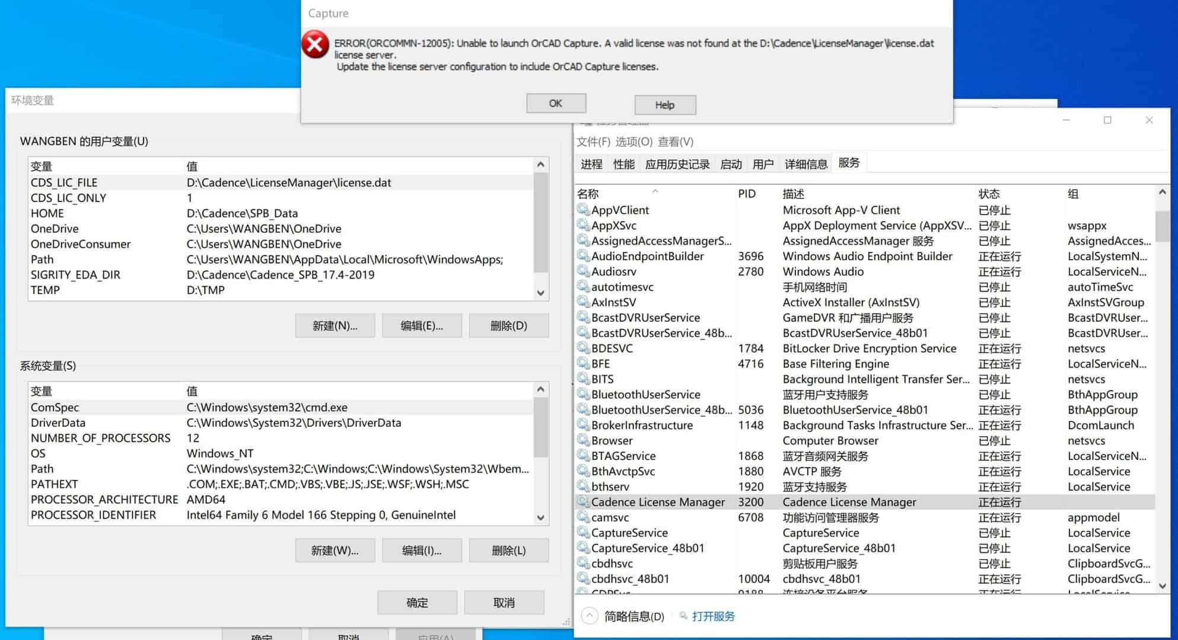
Task: Switch to the 进程 tab
Action: click(x=591, y=164)
